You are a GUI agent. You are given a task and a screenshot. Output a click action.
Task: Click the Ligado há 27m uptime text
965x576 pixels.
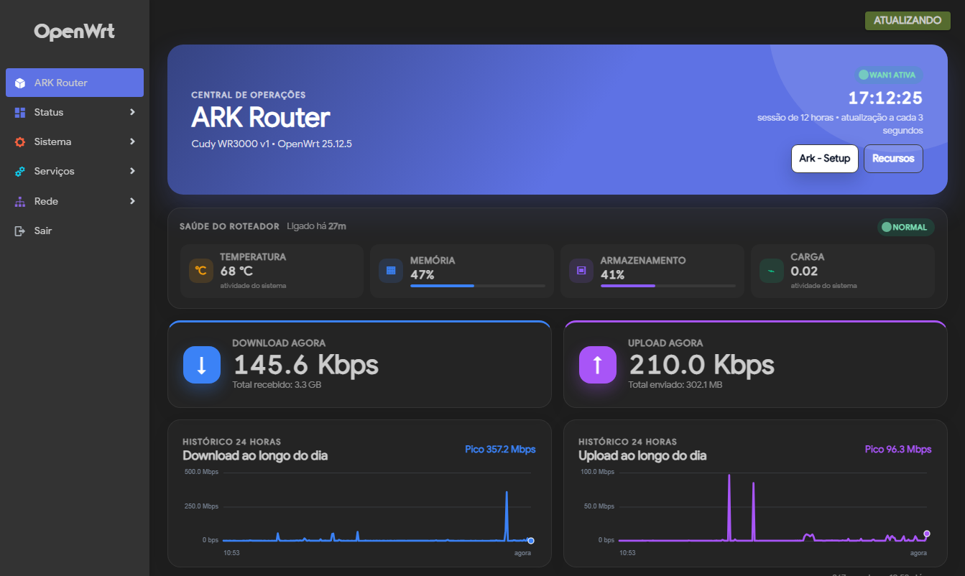pos(316,226)
